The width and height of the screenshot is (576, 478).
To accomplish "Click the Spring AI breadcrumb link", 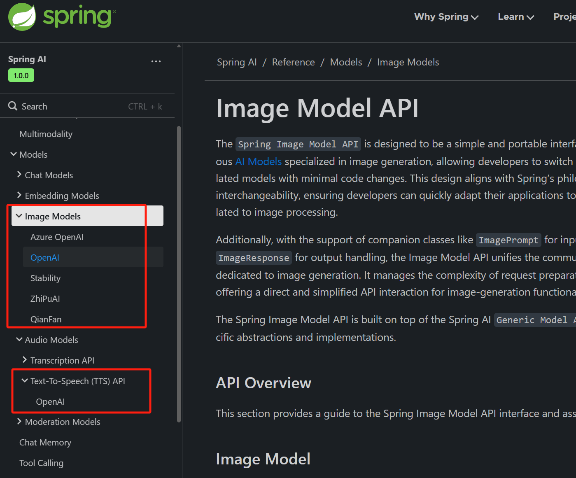I will (x=237, y=62).
